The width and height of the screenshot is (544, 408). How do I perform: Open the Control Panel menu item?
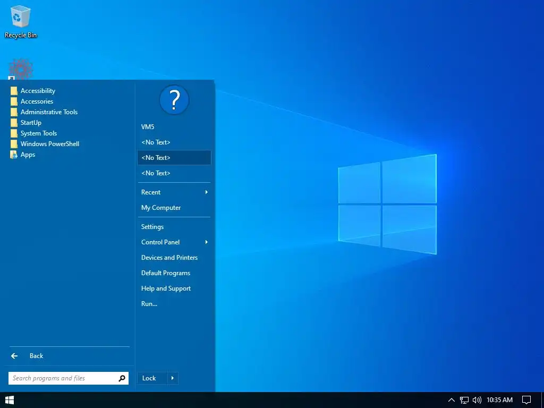point(174,242)
